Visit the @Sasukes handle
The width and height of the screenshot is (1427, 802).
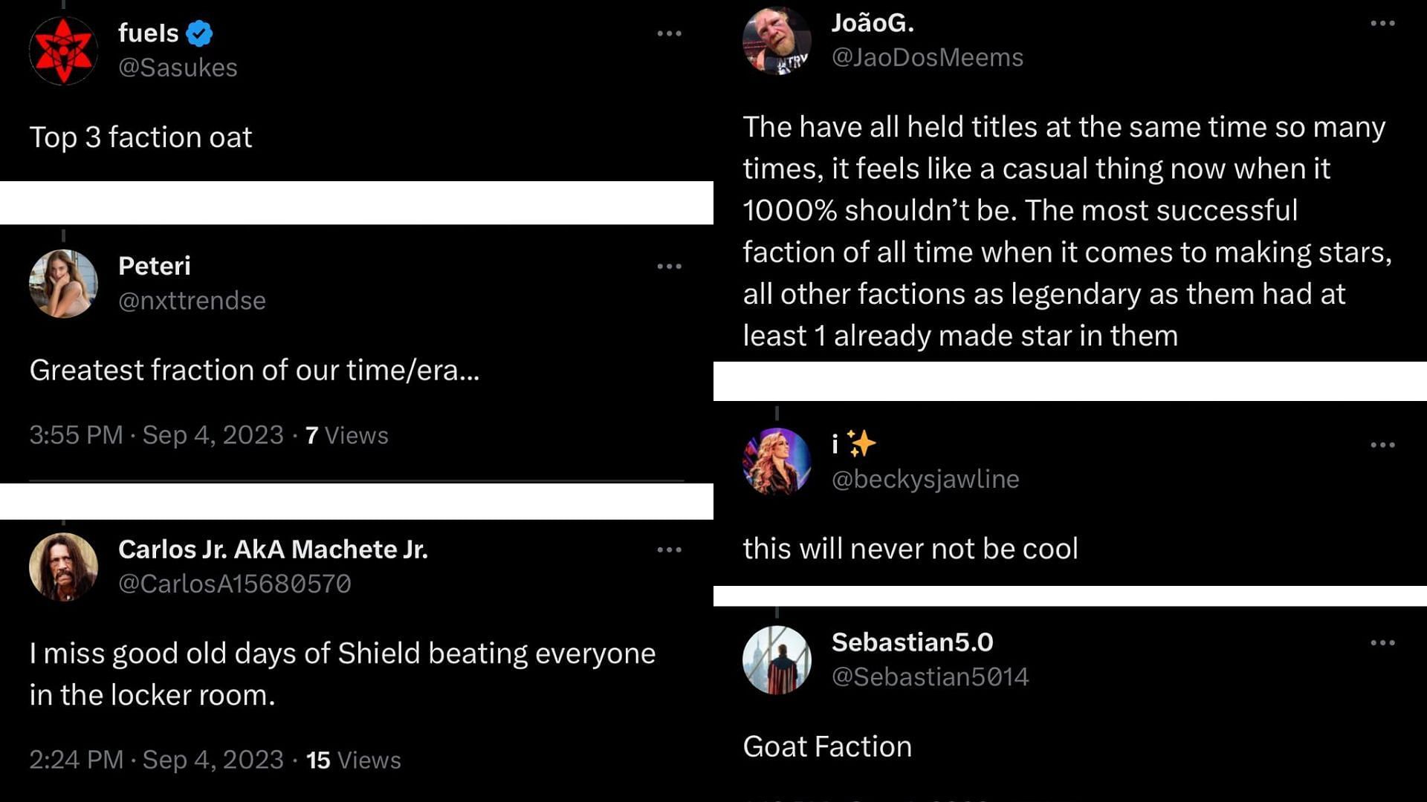pyautogui.click(x=178, y=68)
